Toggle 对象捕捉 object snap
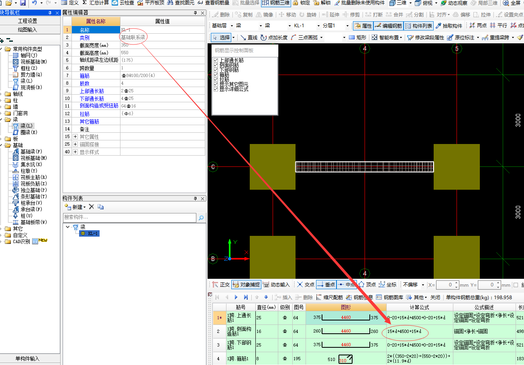524x365 pixels. pyautogui.click(x=247, y=284)
